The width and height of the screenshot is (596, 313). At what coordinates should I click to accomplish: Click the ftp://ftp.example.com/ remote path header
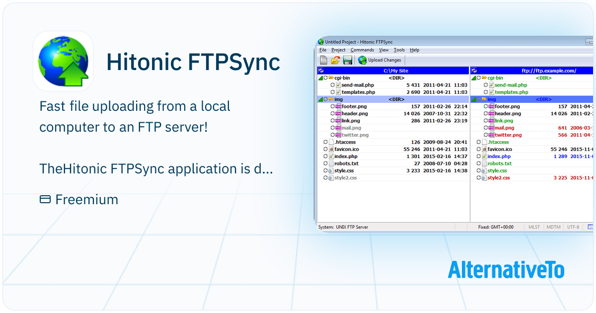pyautogui.click(x=549, y=71)
